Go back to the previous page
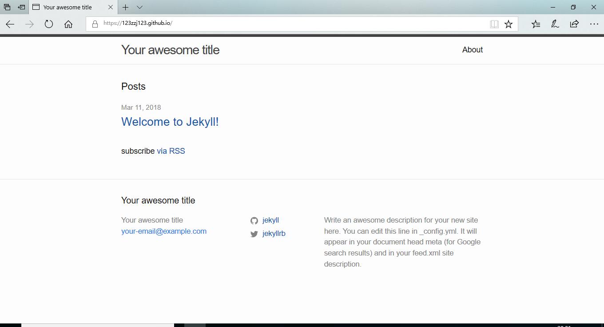Screen dimensions: 604x327 [10, 24]
